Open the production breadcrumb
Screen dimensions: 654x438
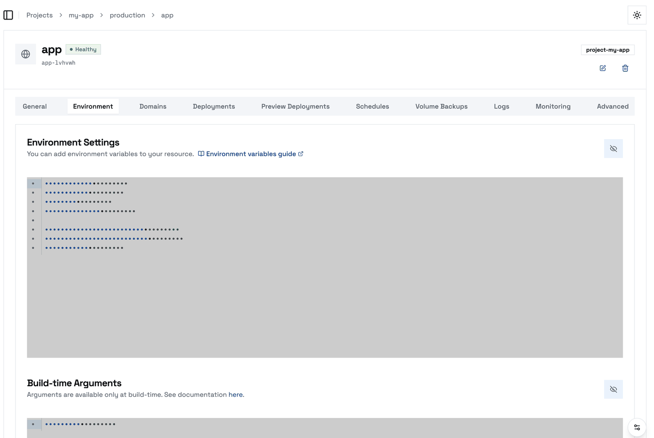coord(127,15)
